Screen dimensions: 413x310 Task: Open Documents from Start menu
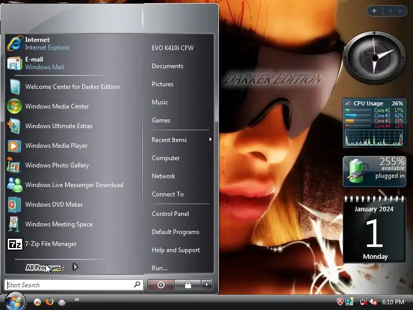167,66
